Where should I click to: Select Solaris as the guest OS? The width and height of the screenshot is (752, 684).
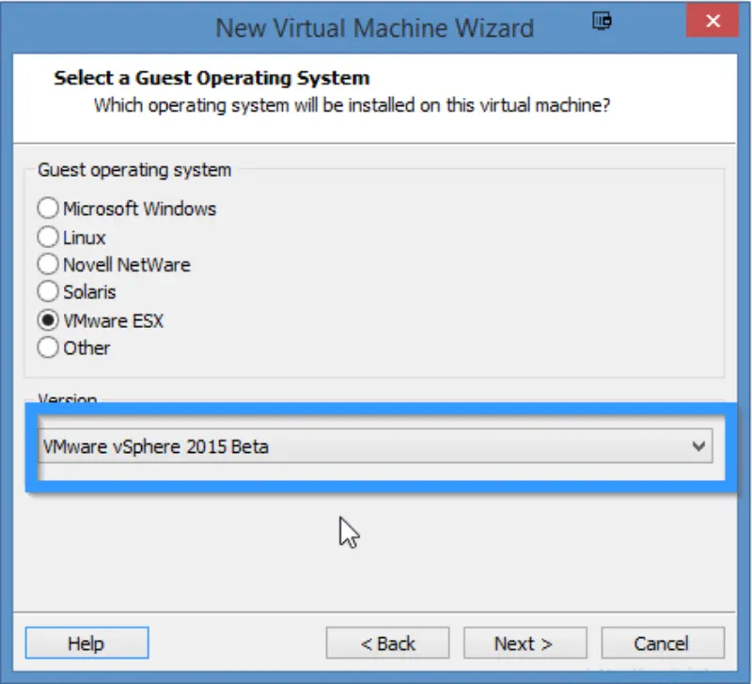48,292
